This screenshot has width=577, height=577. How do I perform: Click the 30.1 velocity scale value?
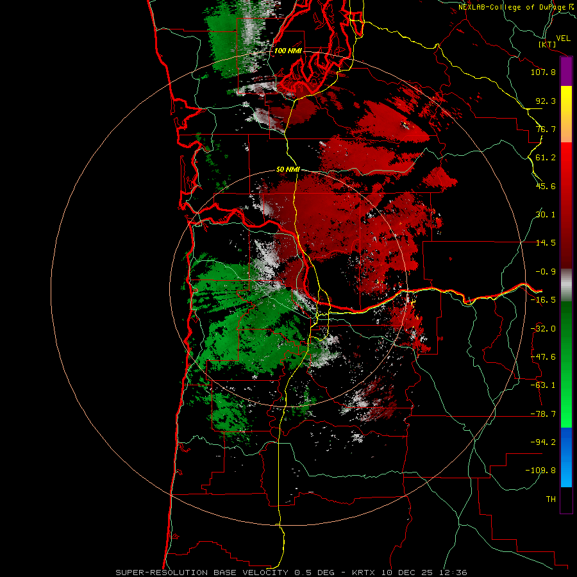pyautogui.click(x=546, y=215)
